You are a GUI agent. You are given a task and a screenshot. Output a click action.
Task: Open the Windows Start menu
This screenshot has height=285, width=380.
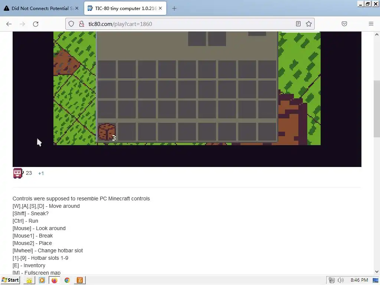click(x=10, y=280)
